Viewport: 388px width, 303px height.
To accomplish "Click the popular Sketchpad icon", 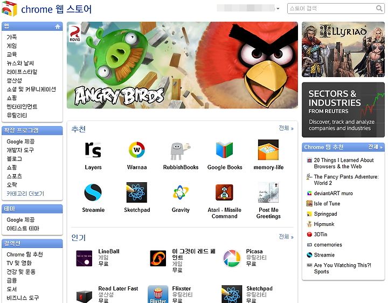I will tap(232, 294).
